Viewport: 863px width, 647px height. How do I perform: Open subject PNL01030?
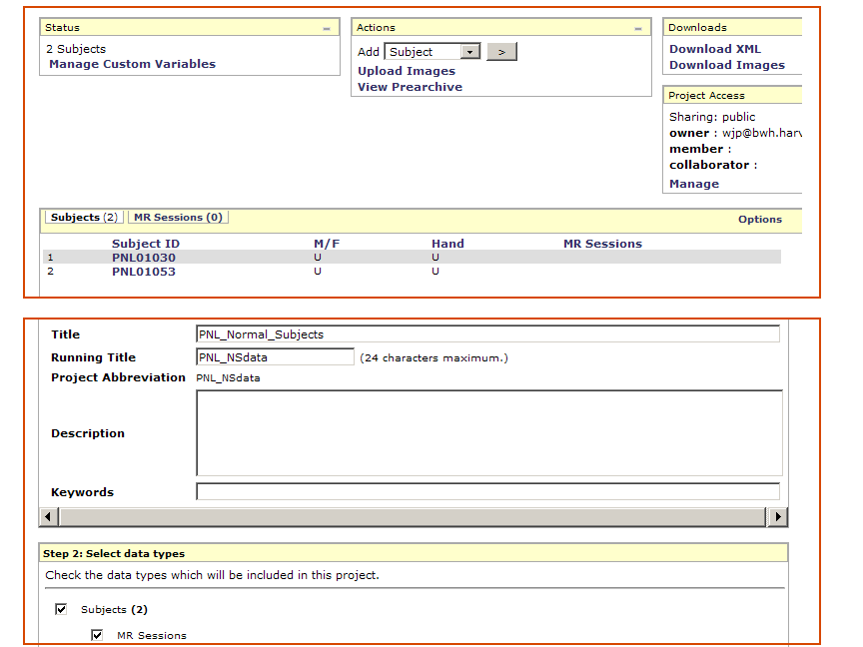point(143,258)
